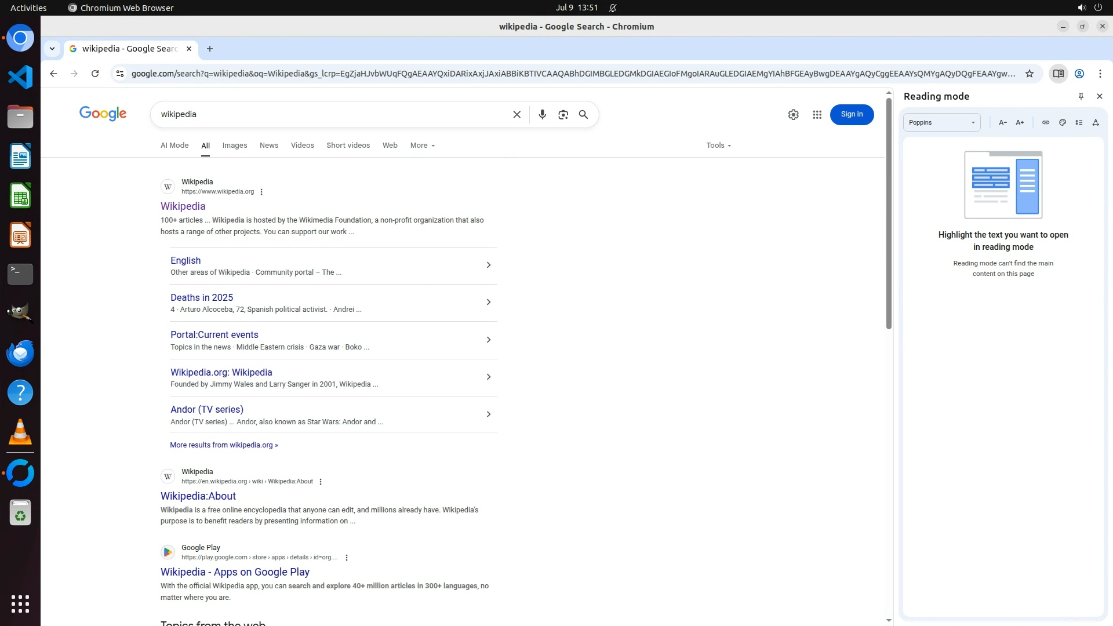The image size is (1113, 626).
Task: Toggle links in reading mode
Action: pyautogui.click(x=1046, y=122)
